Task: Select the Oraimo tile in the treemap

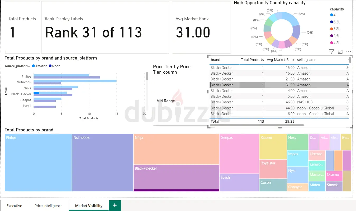Action: [334, 176]
